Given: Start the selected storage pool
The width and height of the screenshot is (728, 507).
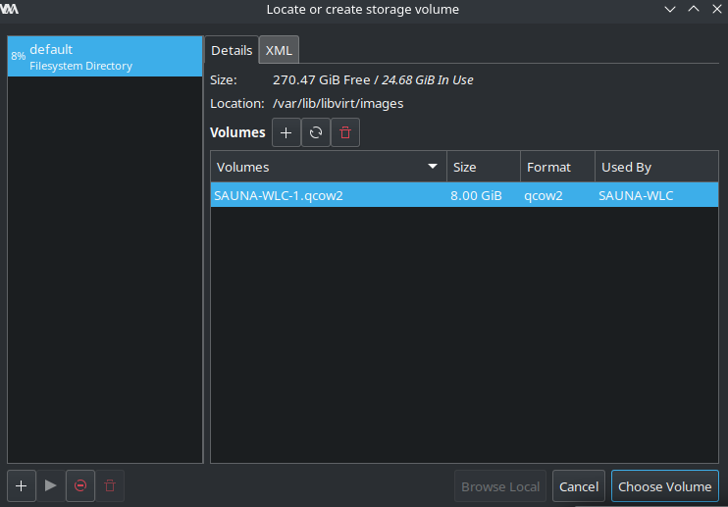Looking at the screenshot, I should click(51, 485).
